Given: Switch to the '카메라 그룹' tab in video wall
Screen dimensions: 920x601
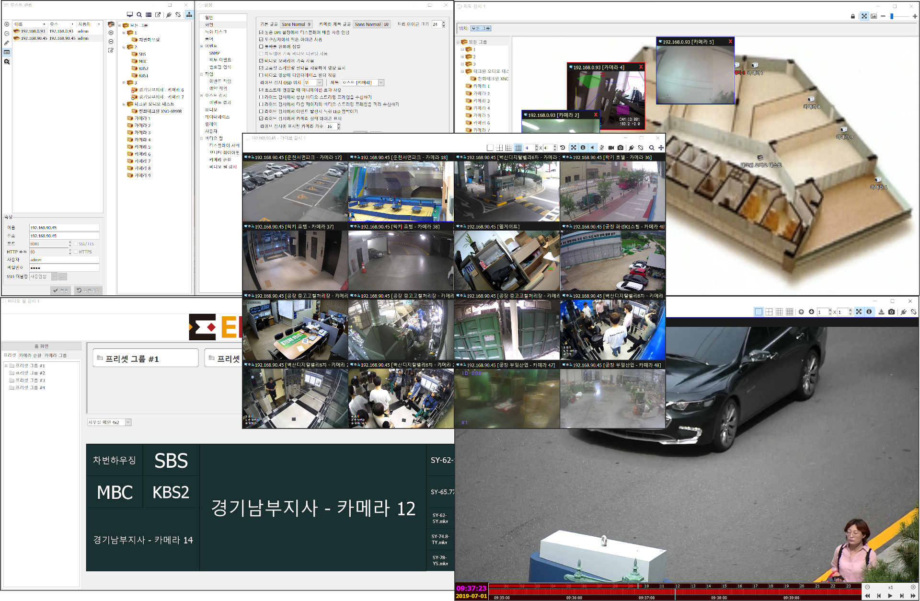Looking at the screenshot, I should (56, 356).
